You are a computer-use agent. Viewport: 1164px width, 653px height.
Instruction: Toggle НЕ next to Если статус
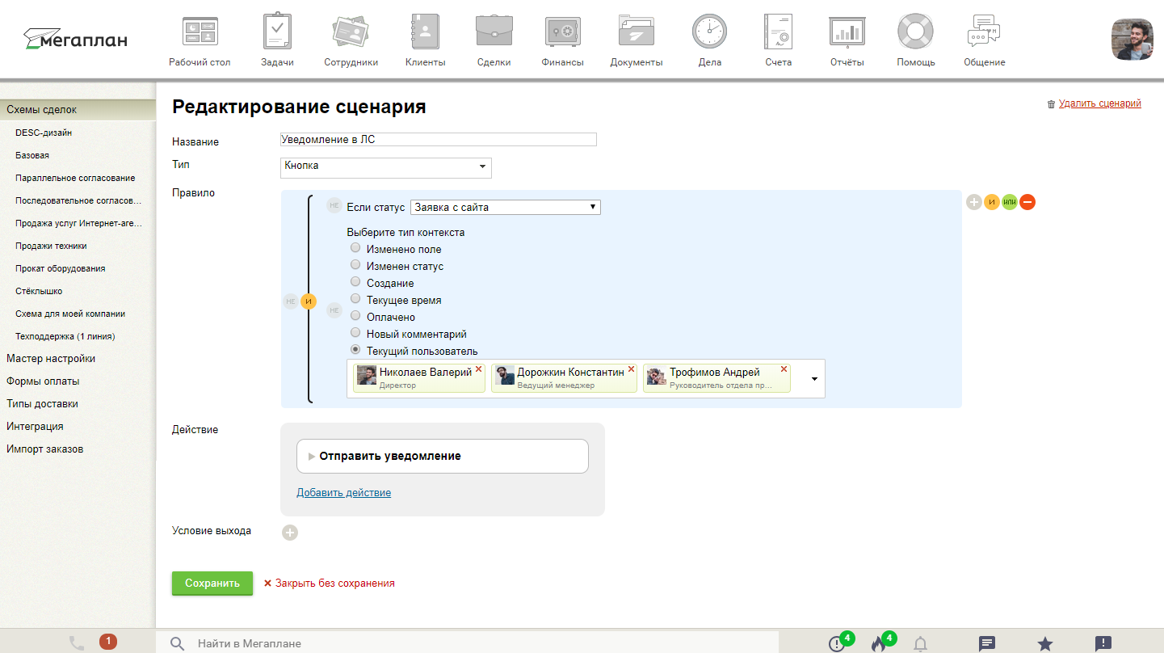(x=334, y=206)
